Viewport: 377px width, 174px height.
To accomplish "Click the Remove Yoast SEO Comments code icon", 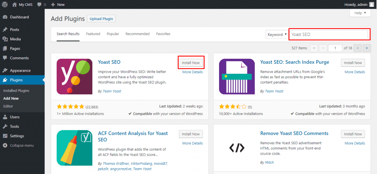I will click(237, 148).
